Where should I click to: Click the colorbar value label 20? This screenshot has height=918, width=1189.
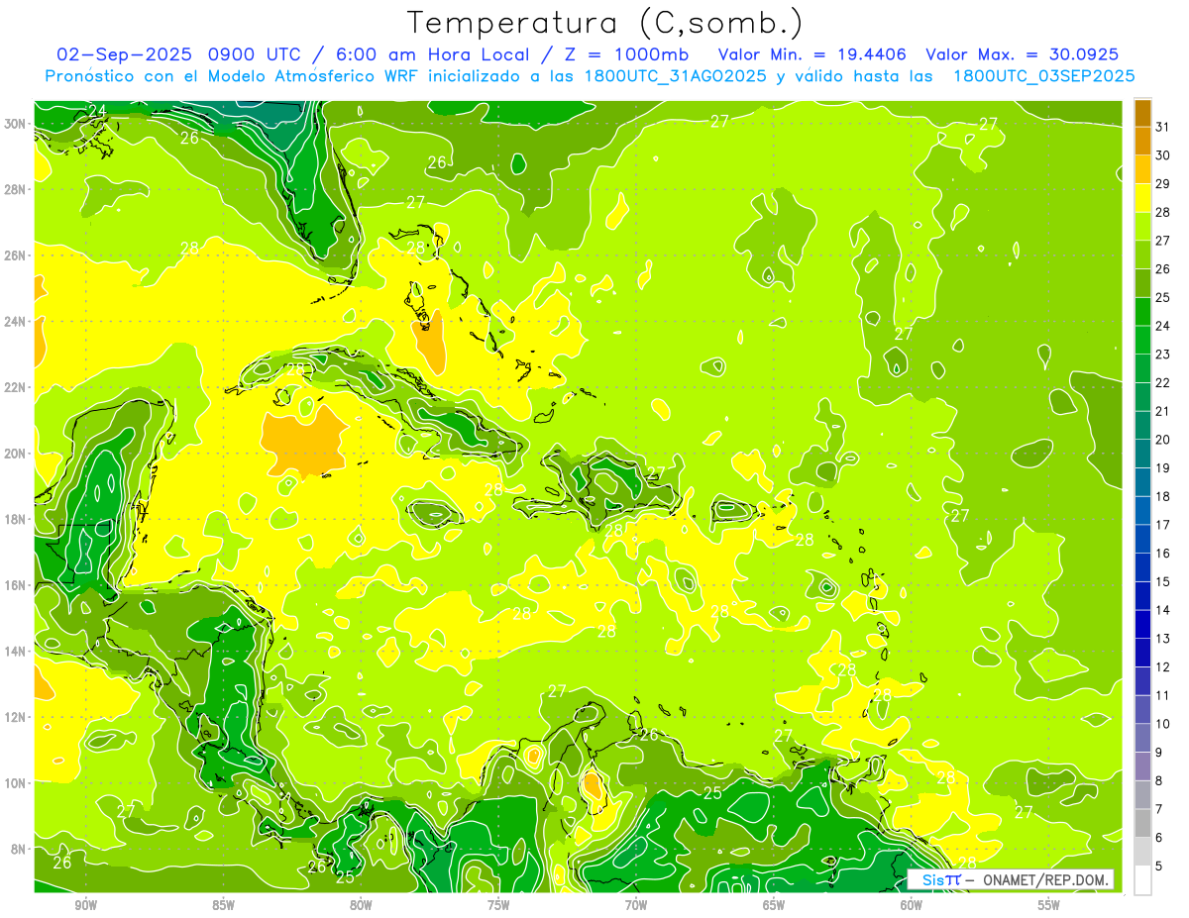click(x=1164, y=440)
